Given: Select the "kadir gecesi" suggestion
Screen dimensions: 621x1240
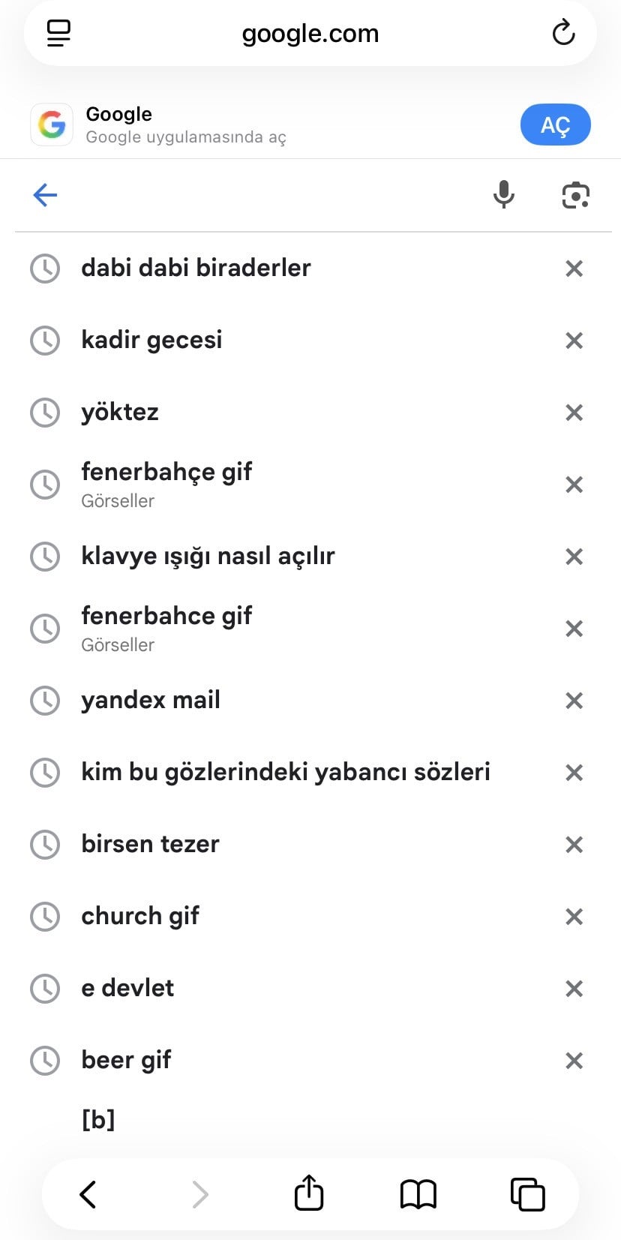Looking at the screenshot, I should pos(151,340).
